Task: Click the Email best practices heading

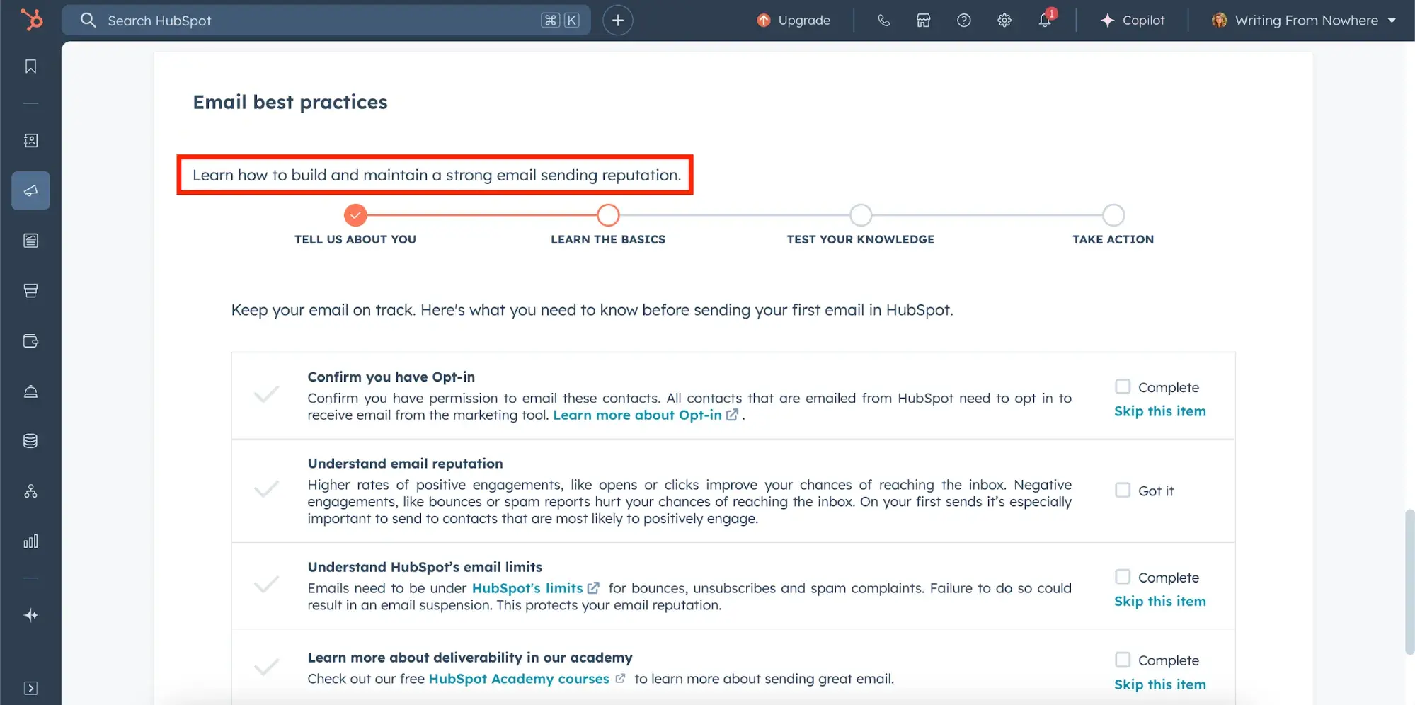Action: pos(290,103)
